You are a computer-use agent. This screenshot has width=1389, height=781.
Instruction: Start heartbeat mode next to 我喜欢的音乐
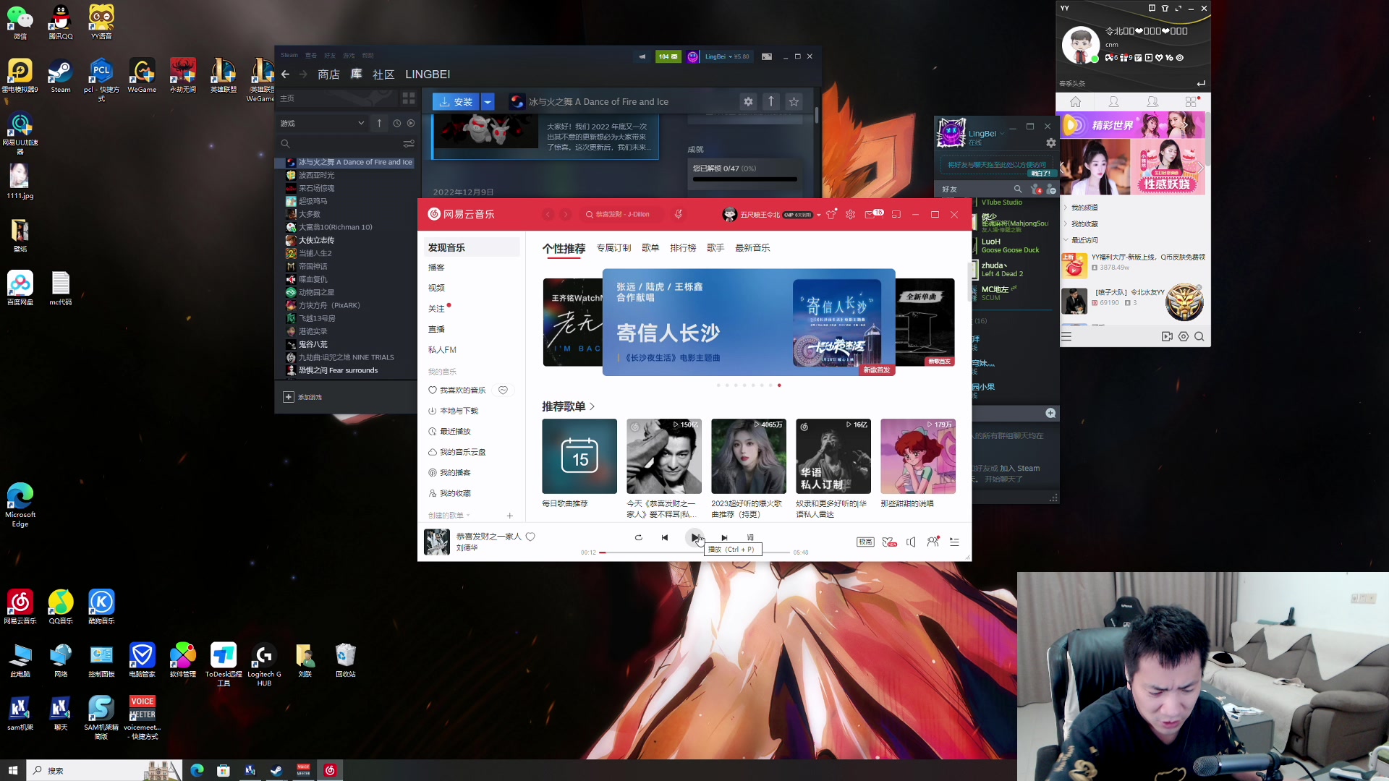503,390
